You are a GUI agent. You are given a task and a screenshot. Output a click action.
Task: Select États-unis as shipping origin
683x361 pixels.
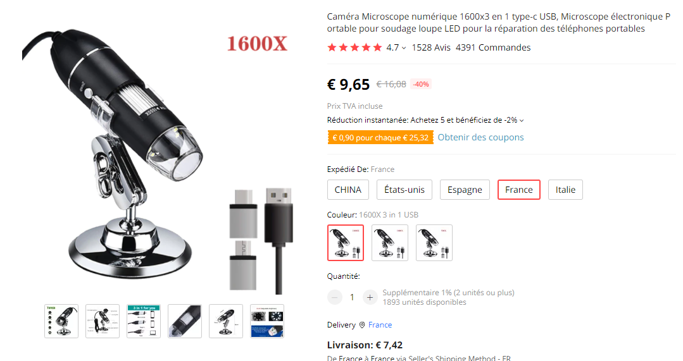(404, 190)
